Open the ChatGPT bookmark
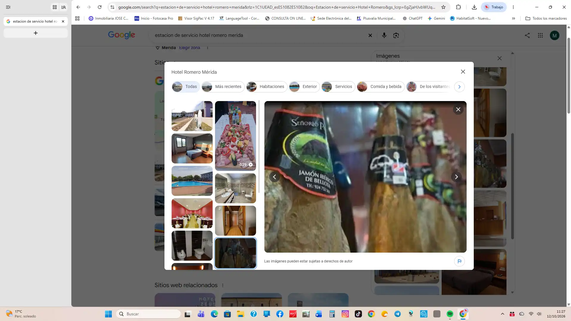The image size is (571, 321). tap(412, 18)
